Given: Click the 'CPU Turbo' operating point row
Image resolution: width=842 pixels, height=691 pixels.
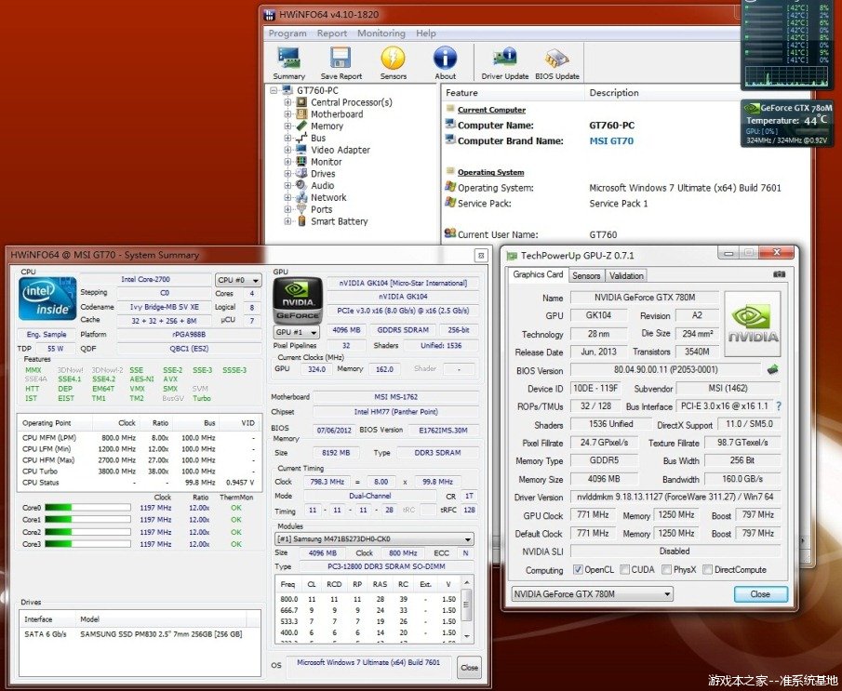Looking at the screenshot, I should pyautogui.click(x=139, y=471).
